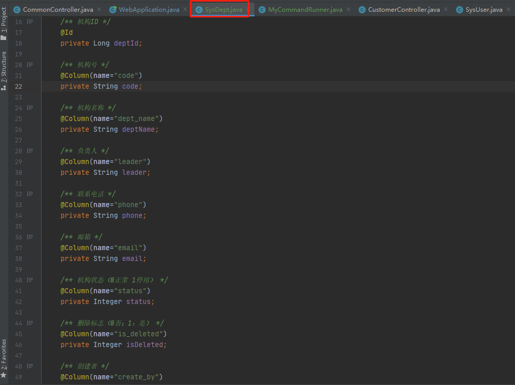The image size is (515, 385).
Task: Click the class icon on CustomerController.java tab
Action: tap(362, 10)
